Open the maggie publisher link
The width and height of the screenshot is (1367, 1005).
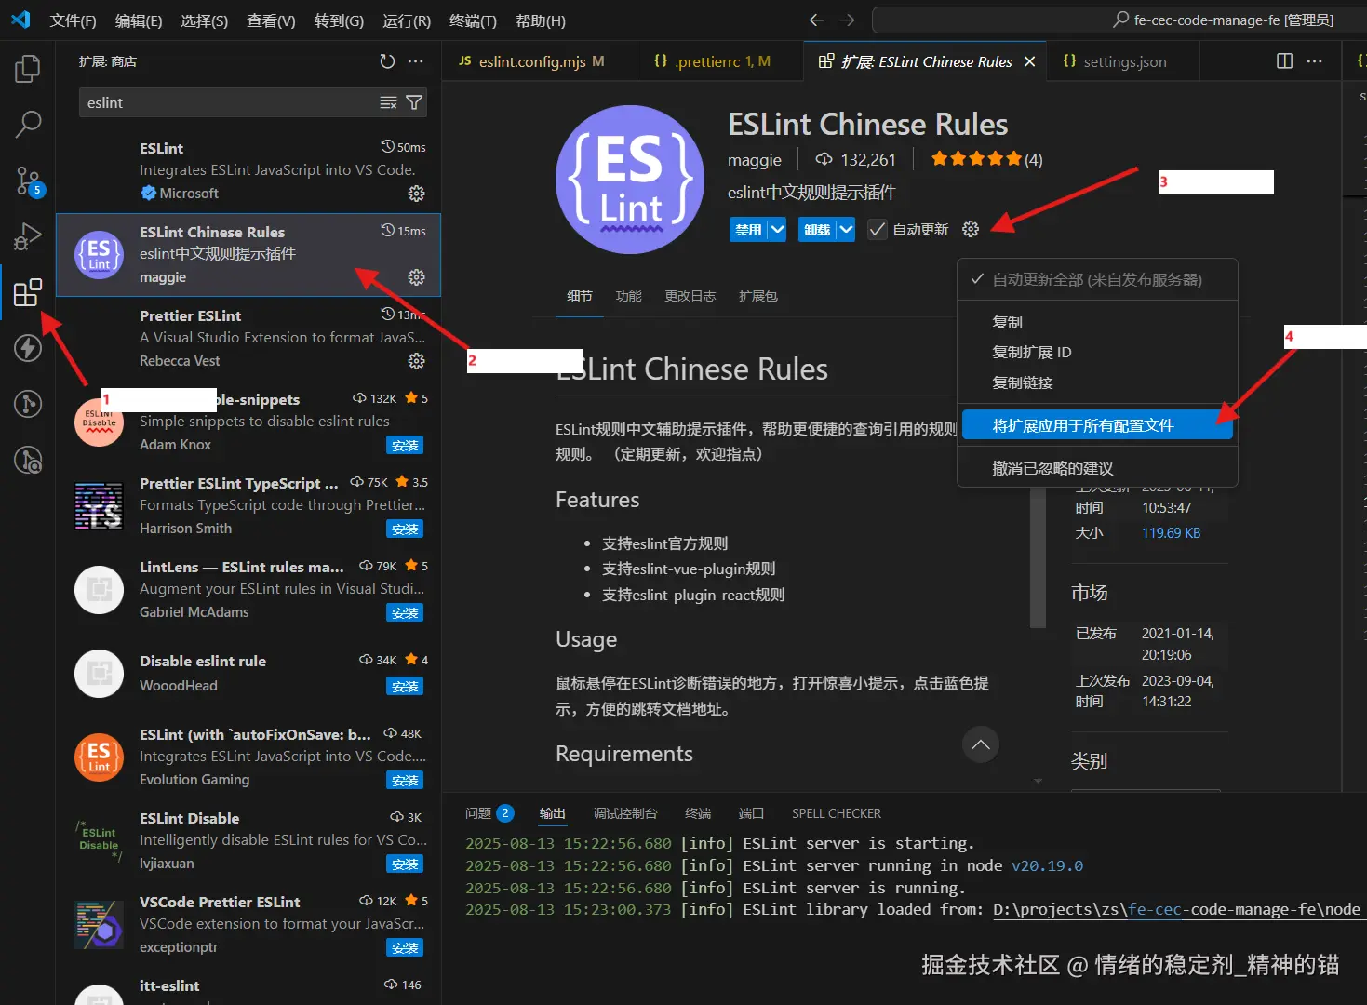(x=755, y=160)
